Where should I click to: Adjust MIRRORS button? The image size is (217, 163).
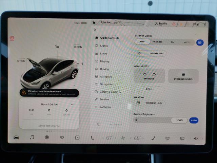tap(149, 76)
